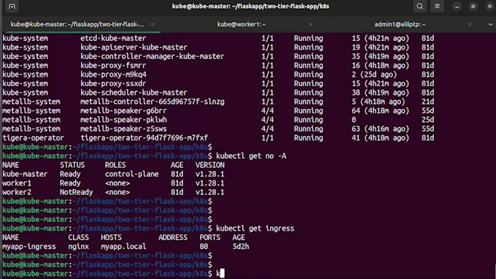Click the PORTS column header
This screenshot has height=279, width=496.
pyautogui.click(x=210, y=237)
